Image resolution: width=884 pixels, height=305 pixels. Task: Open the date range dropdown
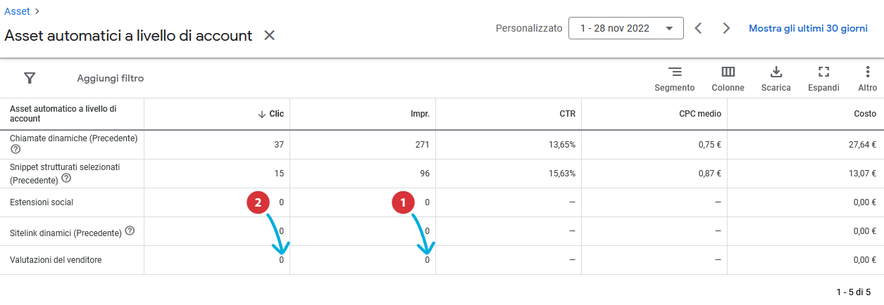click(626, 28)
